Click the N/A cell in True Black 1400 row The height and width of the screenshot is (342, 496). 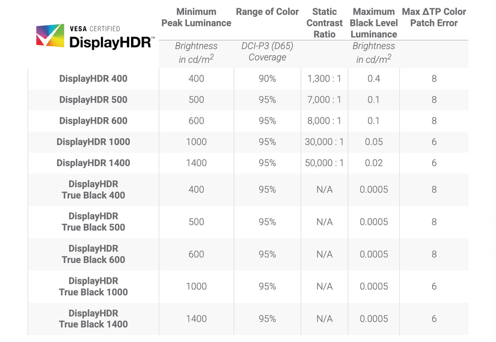[x=325, y=319]
